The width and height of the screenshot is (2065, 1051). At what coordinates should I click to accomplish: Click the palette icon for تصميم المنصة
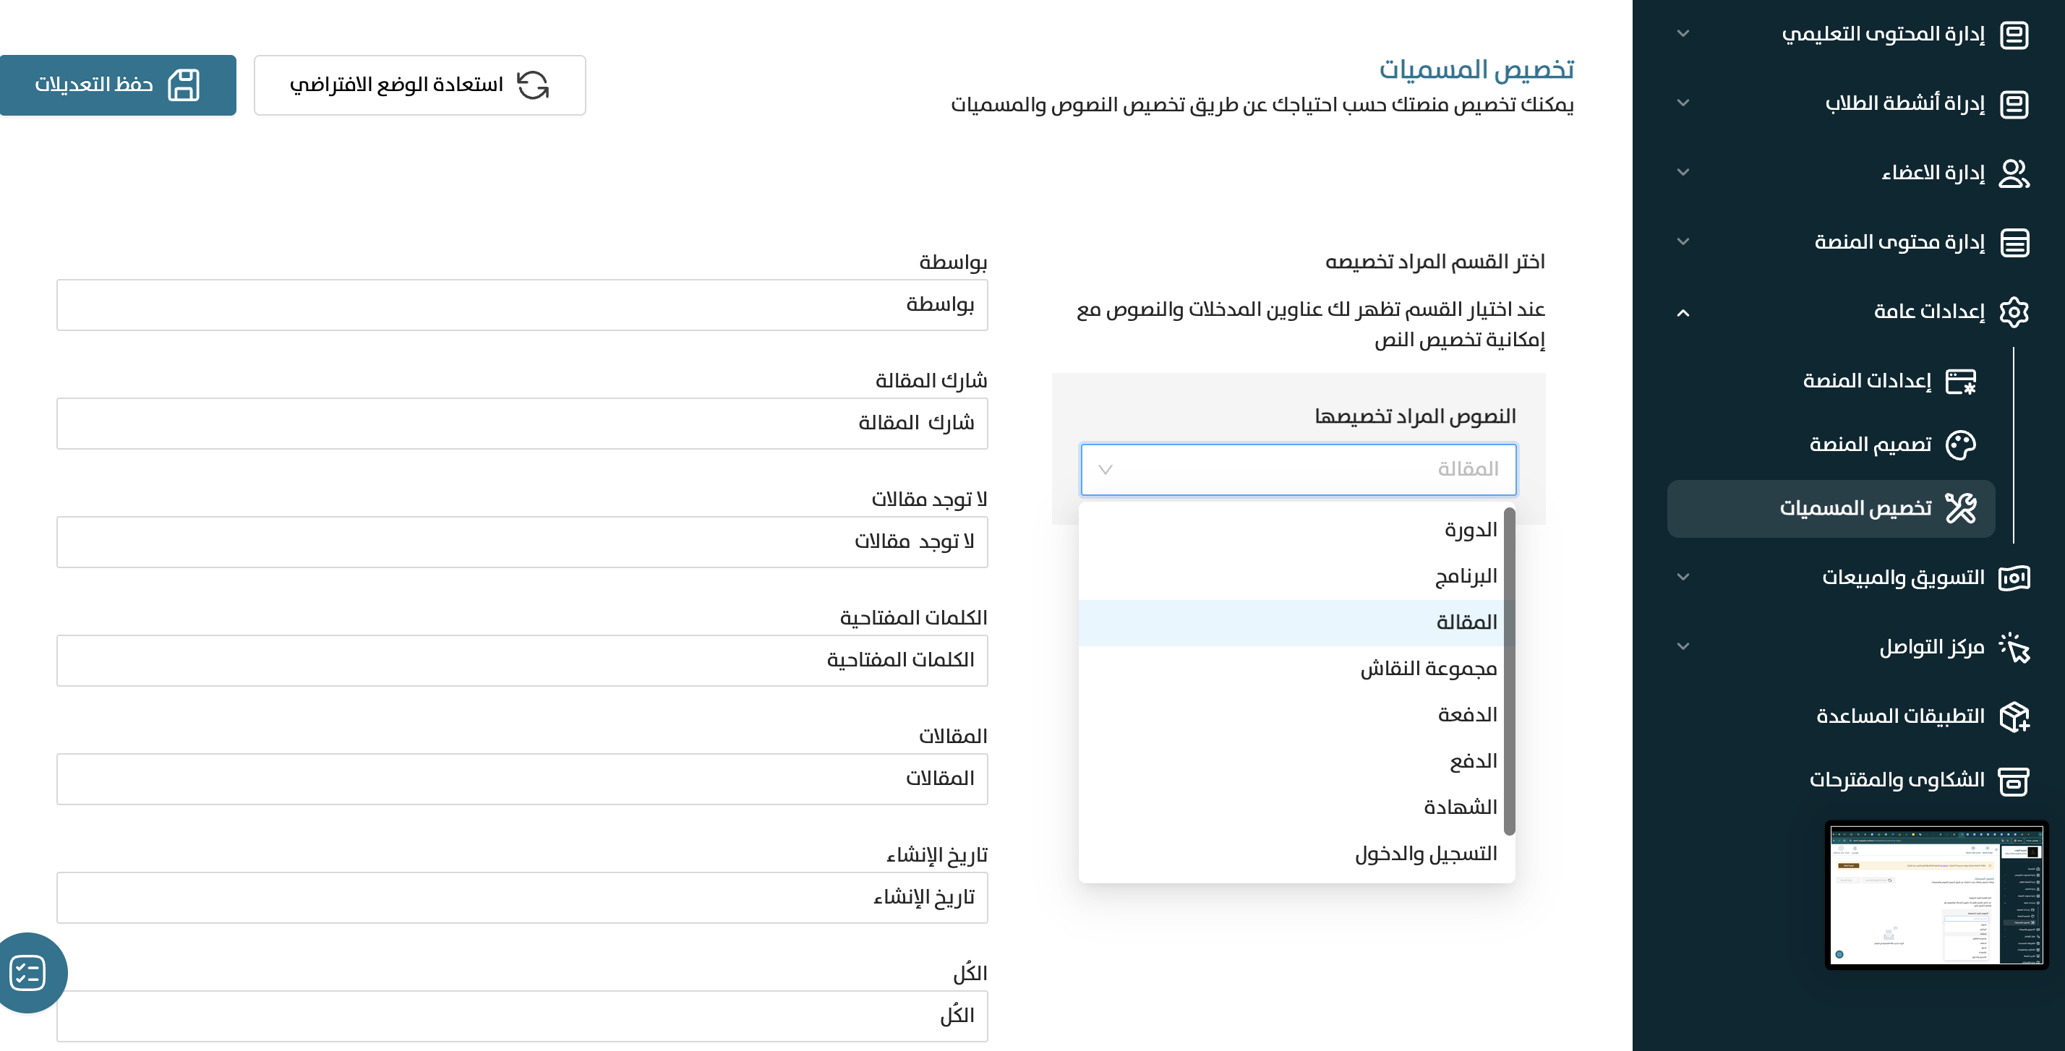pyautogui.click(x=1960, y=445)
